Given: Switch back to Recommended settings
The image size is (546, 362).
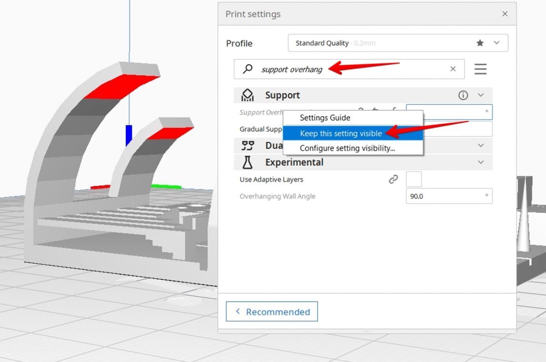Looking at the screenshot, I should [x=272, y=312].
